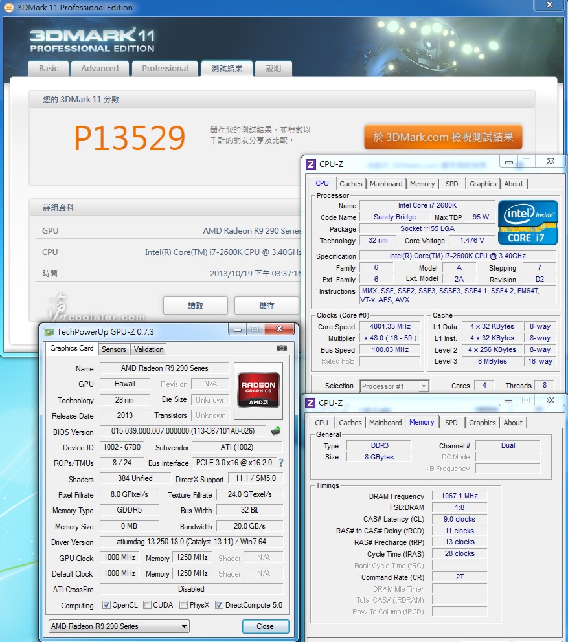
Task: Click the GPU-Z screenshot camera icon
Action: point(282,348)
